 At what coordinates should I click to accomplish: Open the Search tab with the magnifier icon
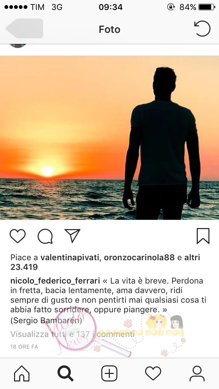click(65, 373)
